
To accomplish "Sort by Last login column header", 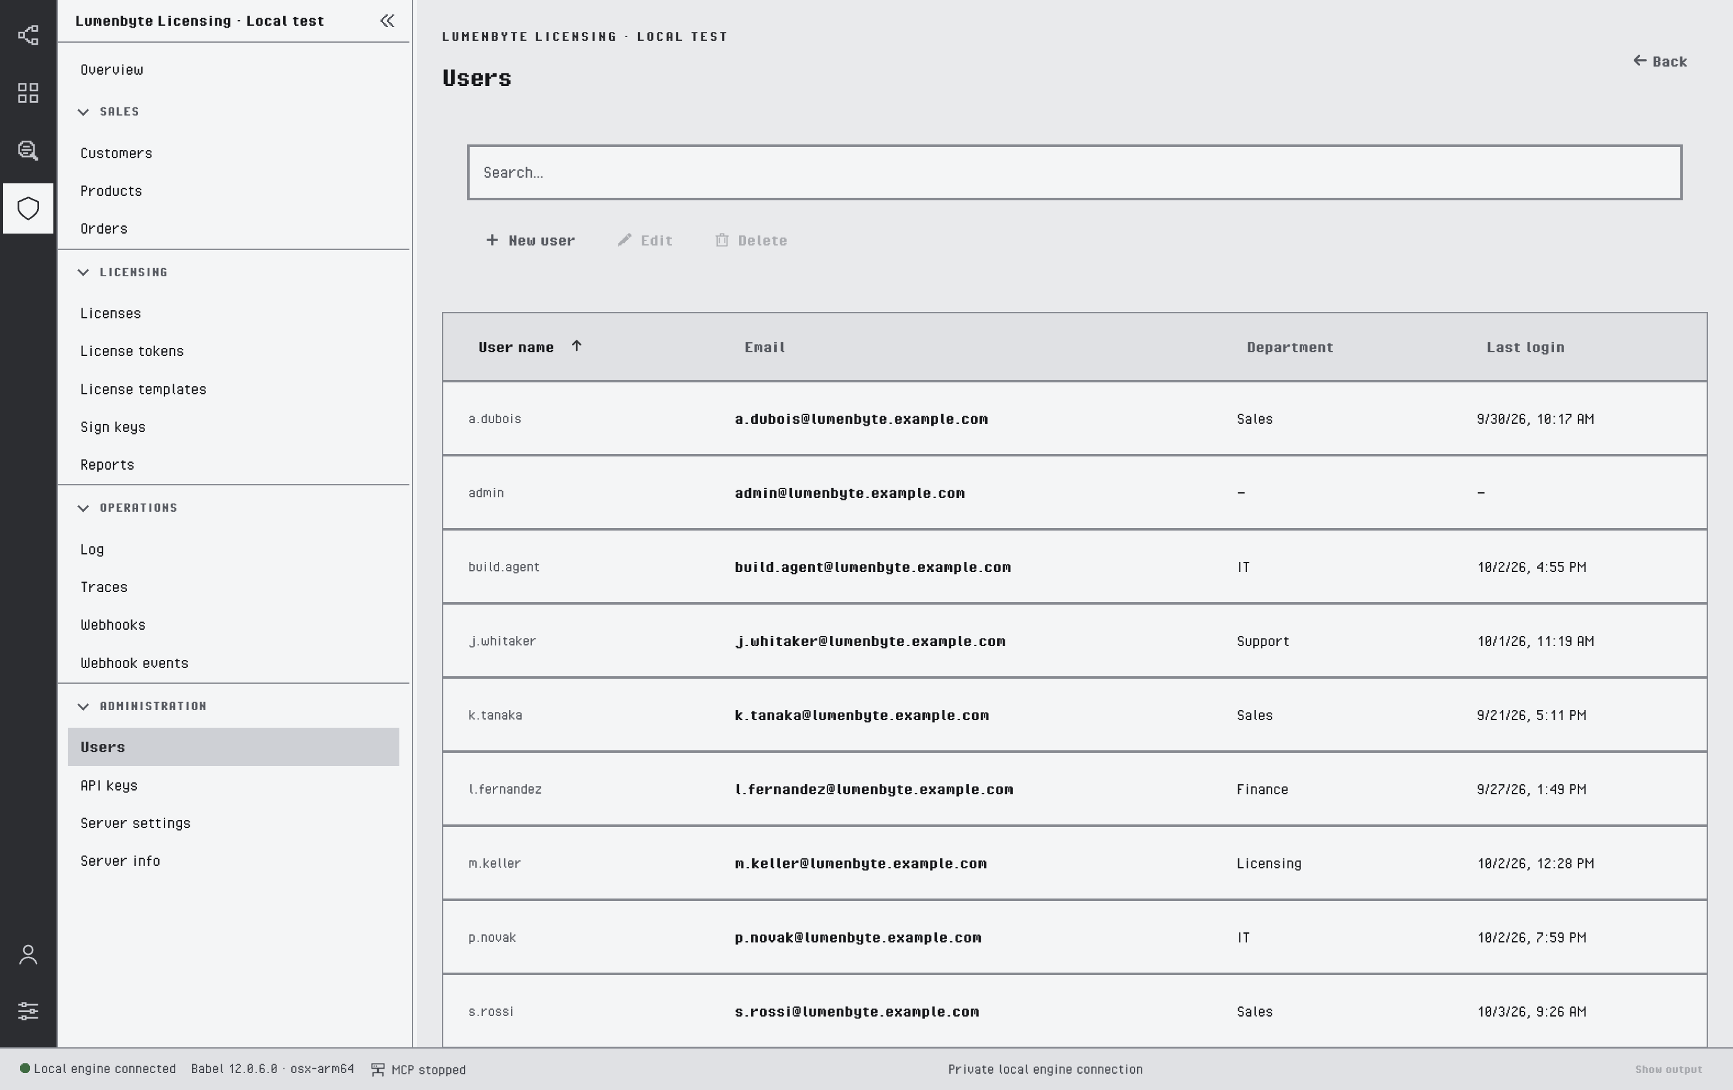I will pos(1525,347).
